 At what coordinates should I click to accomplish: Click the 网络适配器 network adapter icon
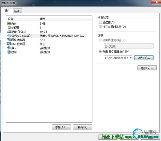coord(9,40)
